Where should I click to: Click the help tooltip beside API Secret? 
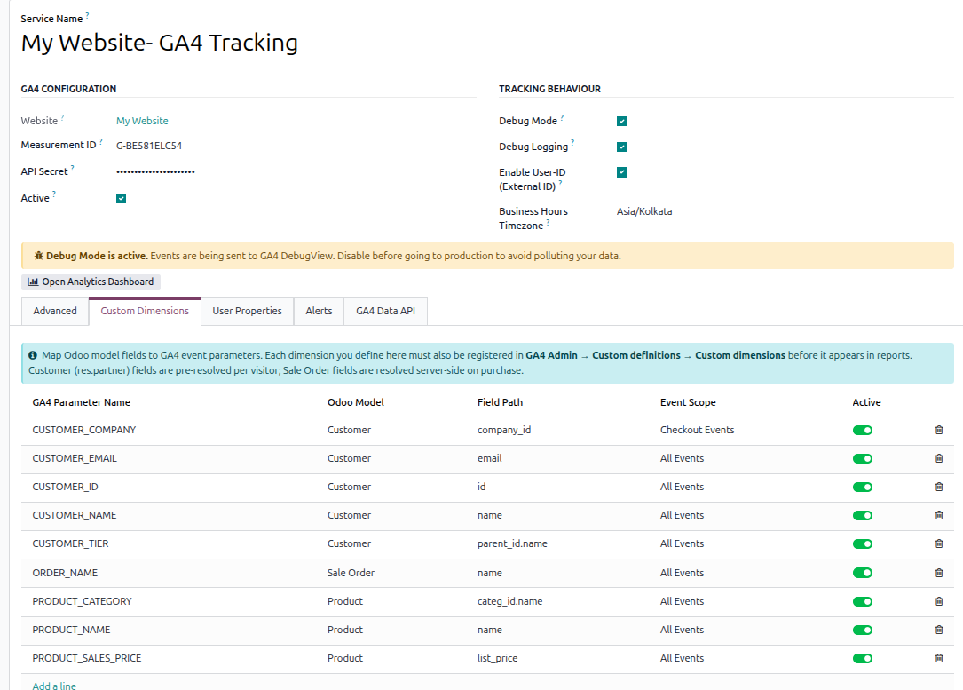pos(73,168)
